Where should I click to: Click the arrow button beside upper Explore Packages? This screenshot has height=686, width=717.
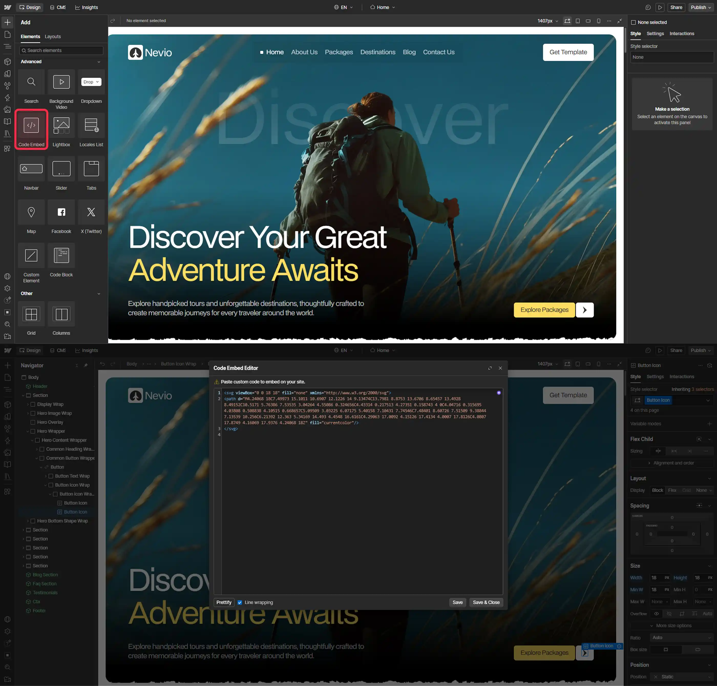pos(584,310)
